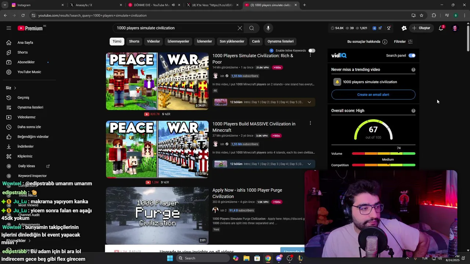This screenshot has width=470, height=264.
Task: Bookmark this page with the star icon
Action: coord(422,15)
